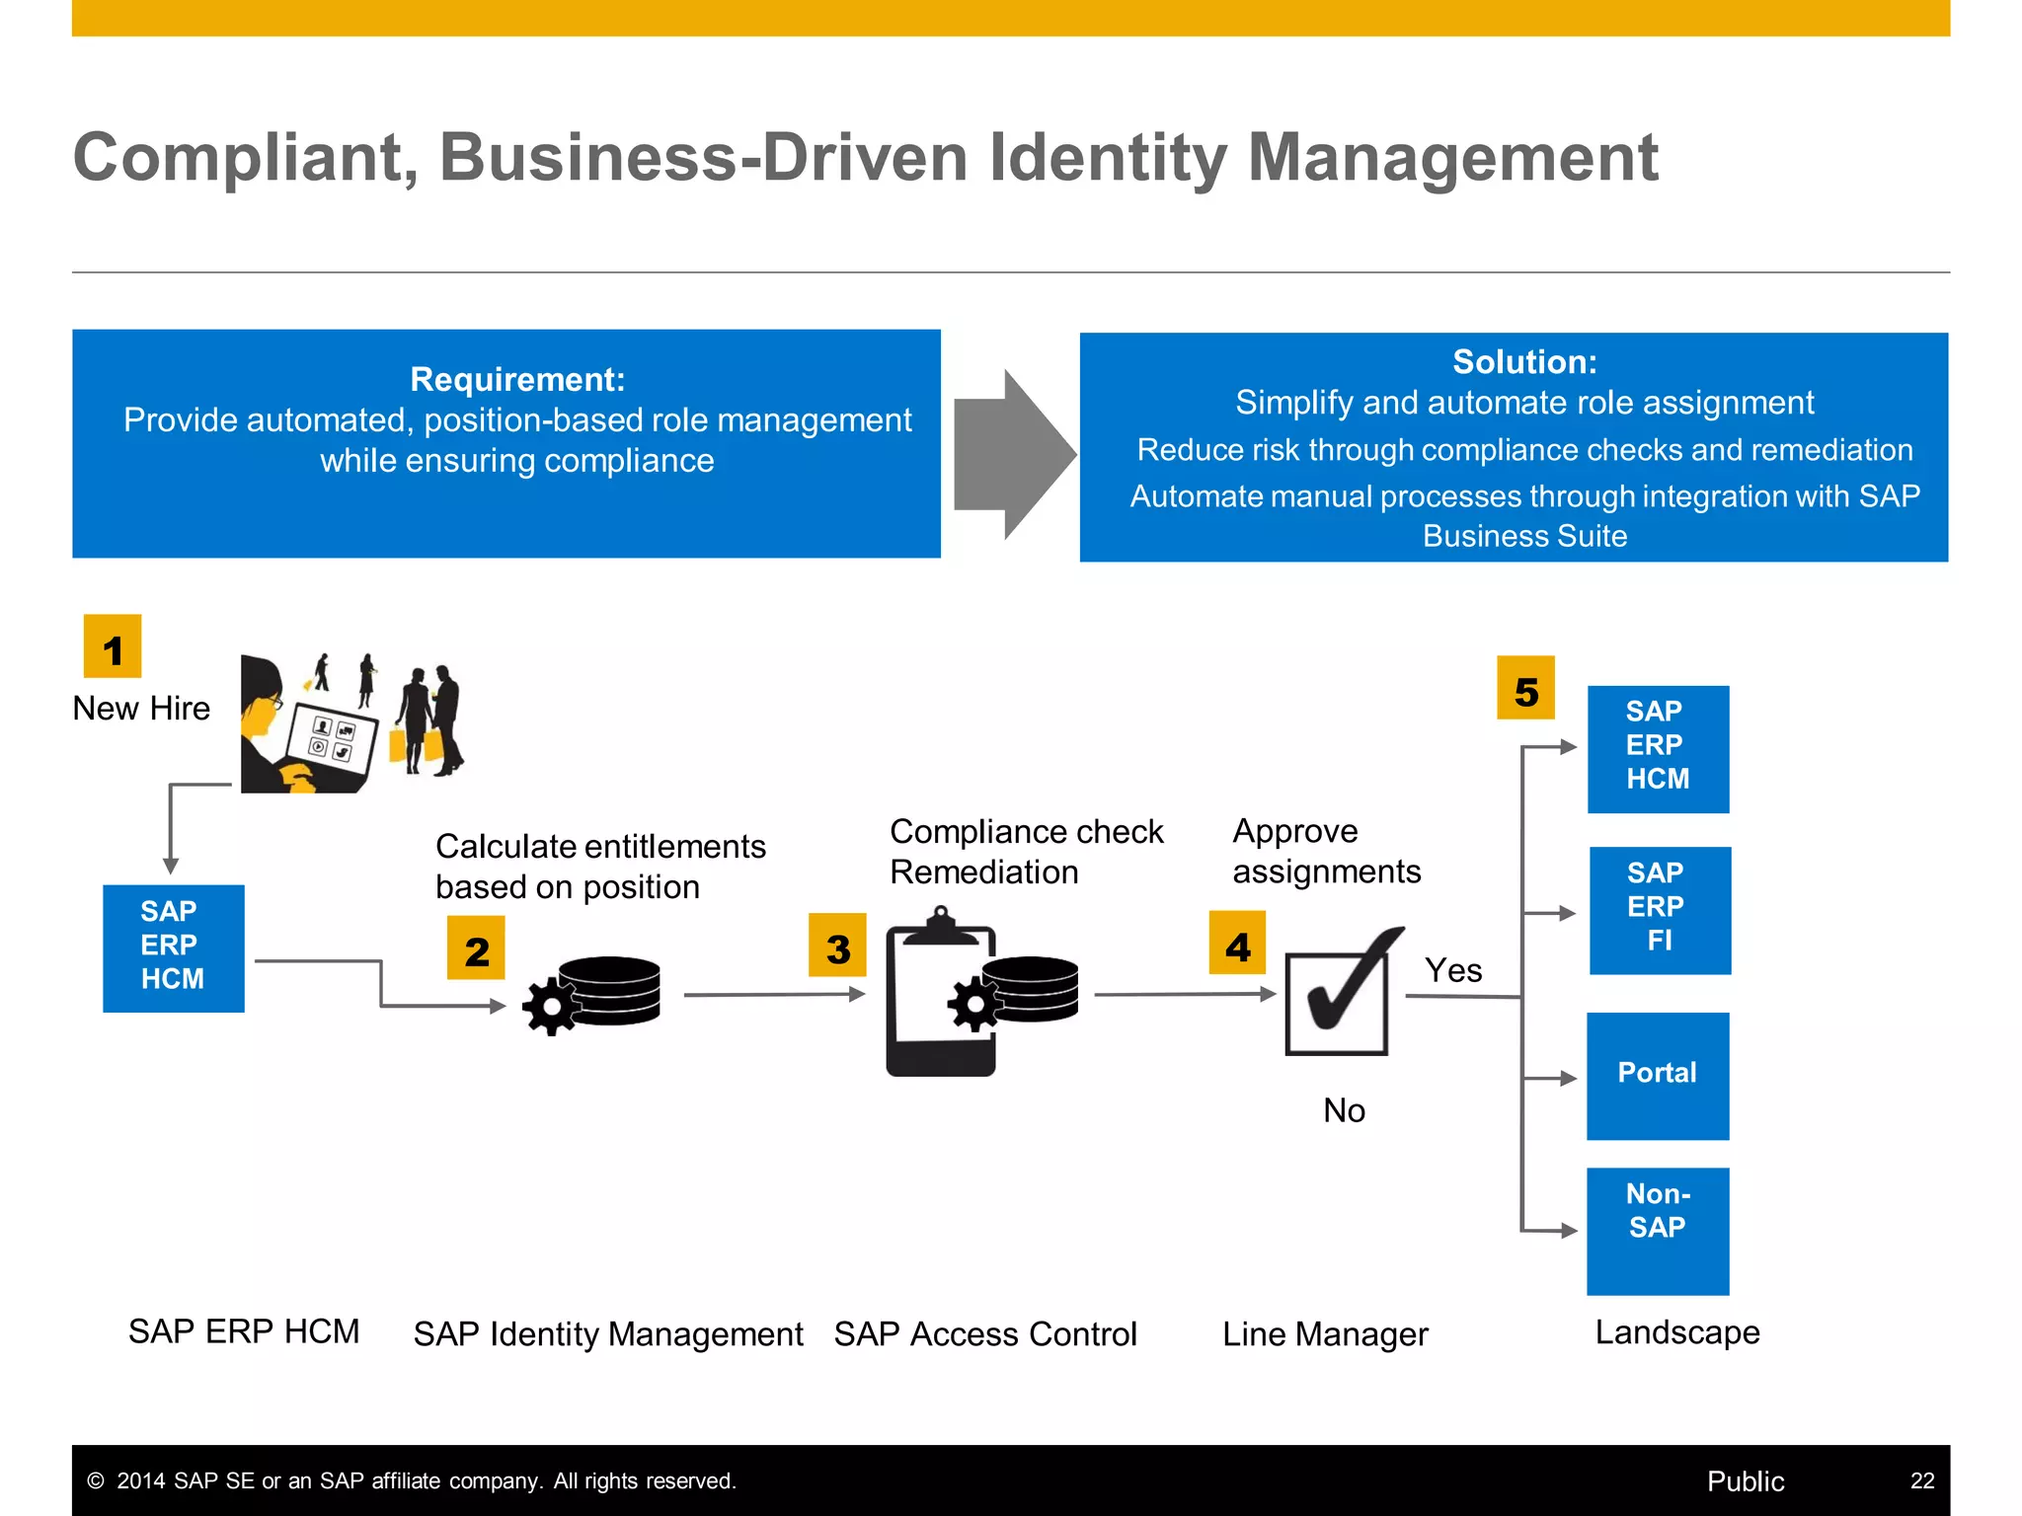Click the New Hire people illustration
This screenshot has width=2022, height=1516.
(x=350, y=722)
